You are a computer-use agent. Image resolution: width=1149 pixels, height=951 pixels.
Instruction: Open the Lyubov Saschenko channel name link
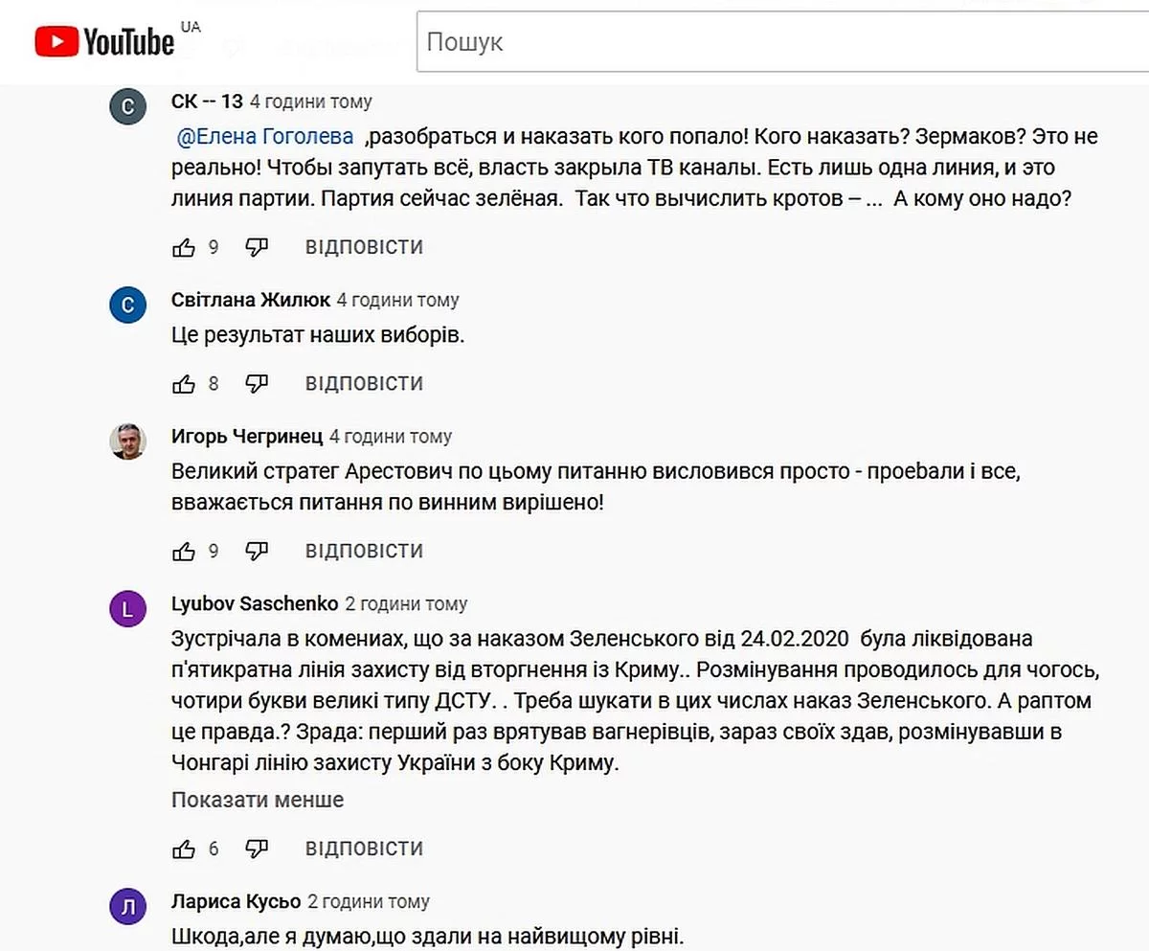[255, 604]
